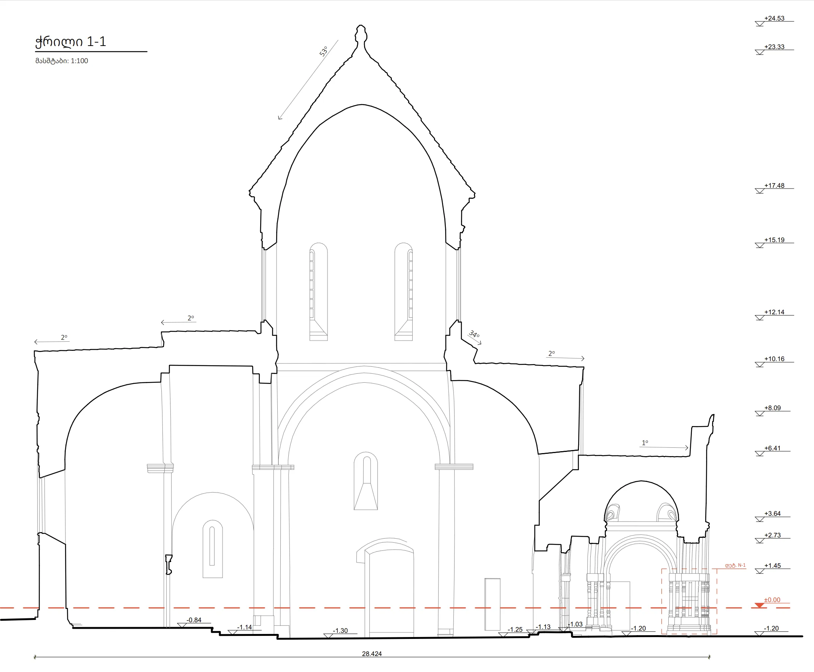
Task: Select the +3.64 elevation label
Action: click(772, 514)
